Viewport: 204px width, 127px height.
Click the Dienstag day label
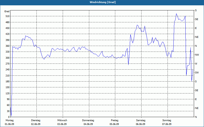click(36, 120)
